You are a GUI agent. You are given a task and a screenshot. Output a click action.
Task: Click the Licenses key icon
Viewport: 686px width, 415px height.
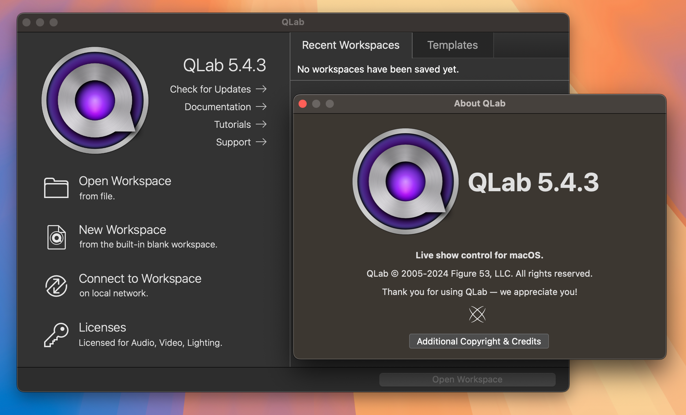pyautogui.click(x=55, y=335)
